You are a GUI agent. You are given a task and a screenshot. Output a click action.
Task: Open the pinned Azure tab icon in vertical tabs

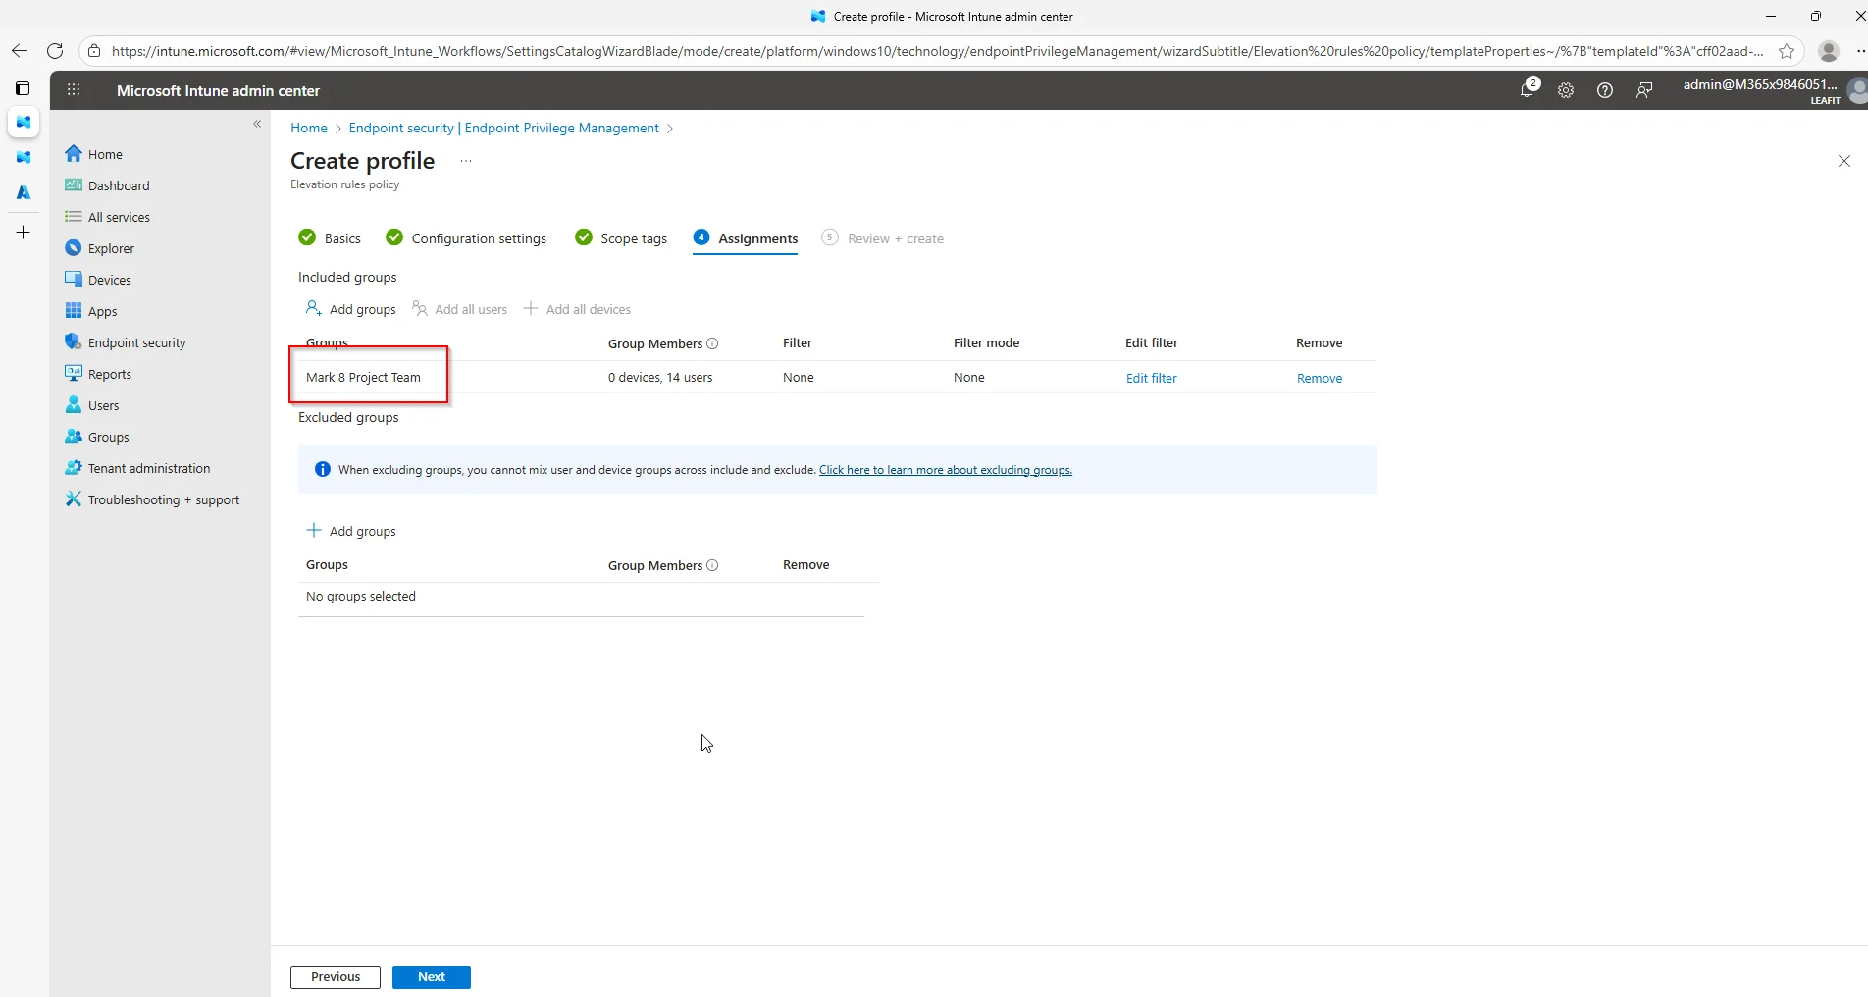[x=24, y=192]
